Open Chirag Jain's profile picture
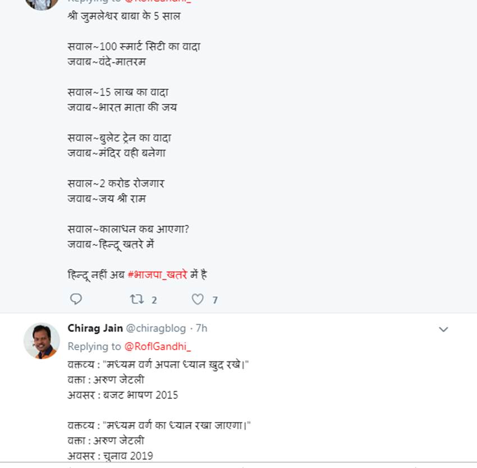The image size is (477, 468). pyautogui.click(x=42, y=341)
